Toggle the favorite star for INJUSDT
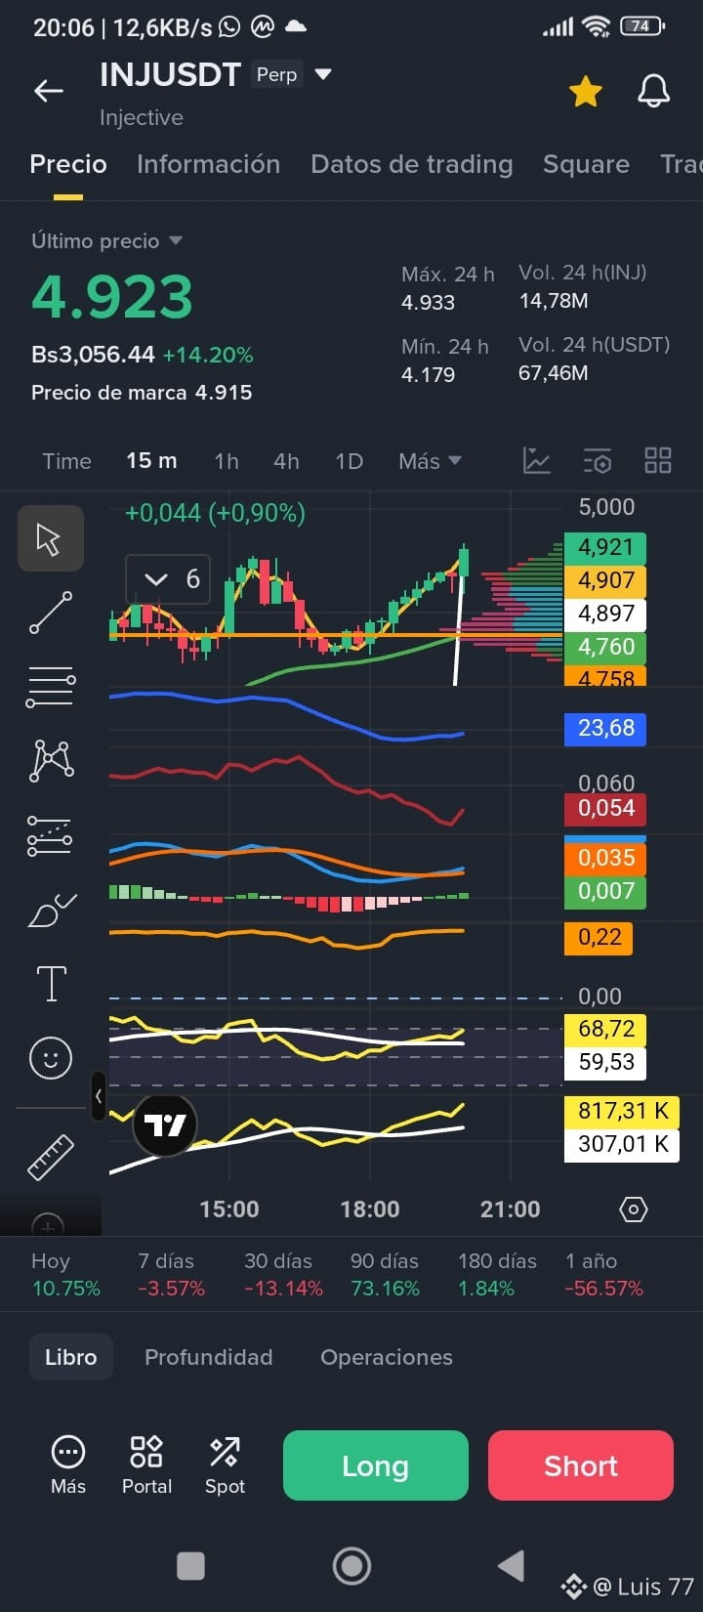703x1612 pixels. point(585,91)
